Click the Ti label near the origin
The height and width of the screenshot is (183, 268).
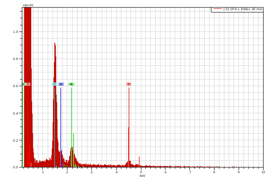coord(28,84)
